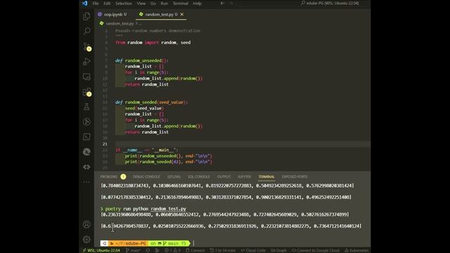The width and height of the screenshot is (450, 253).
Task: Click 'from random import random, seed' line
Action: [x=153, y=42]
